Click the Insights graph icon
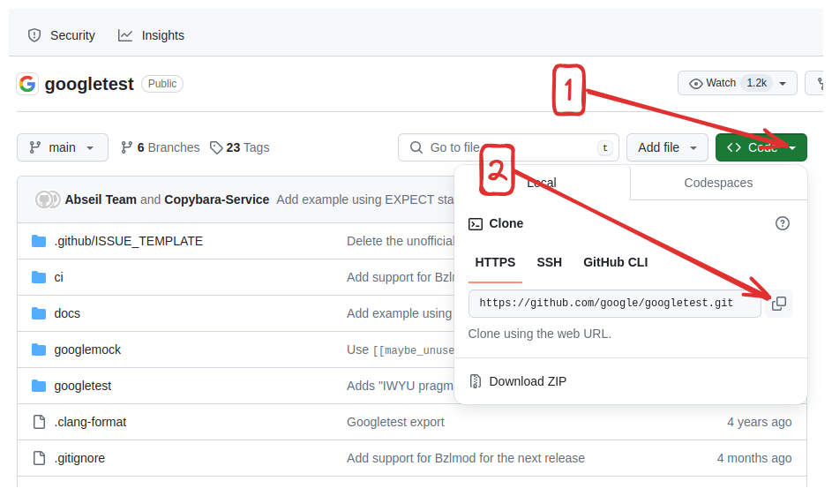Image resolution: width=832 pixels, height=496 pixels. coord(125,35)
